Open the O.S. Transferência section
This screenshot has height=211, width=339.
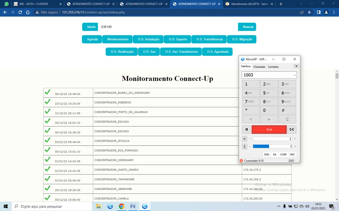(x=209, y=39)
